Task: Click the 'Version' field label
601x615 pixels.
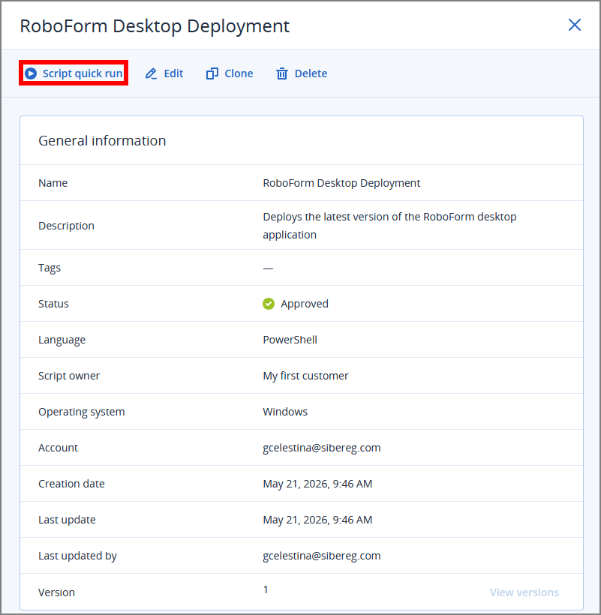Action: coord(56,592)
